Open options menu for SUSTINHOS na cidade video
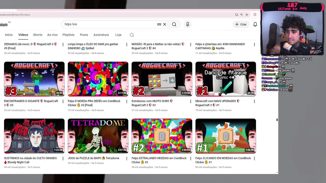The height and width of the screenshot is (183, 326). (x=63, y=159)
